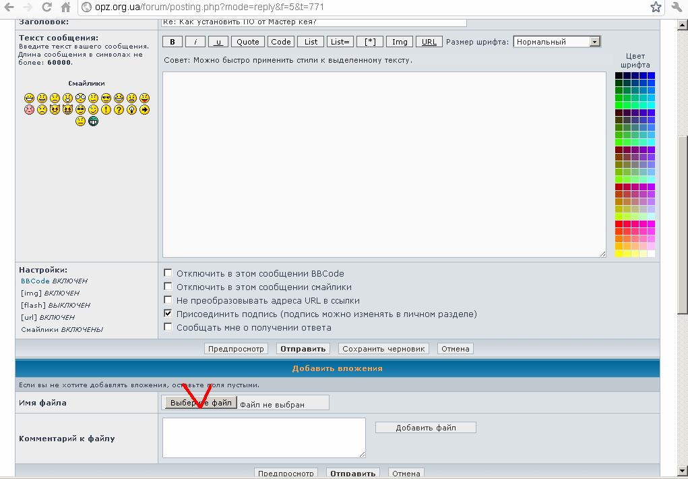The width and height of the screenshot is (688, 479).
Task: Insert the exclamation mark smiley
Action: pos(106,109)
